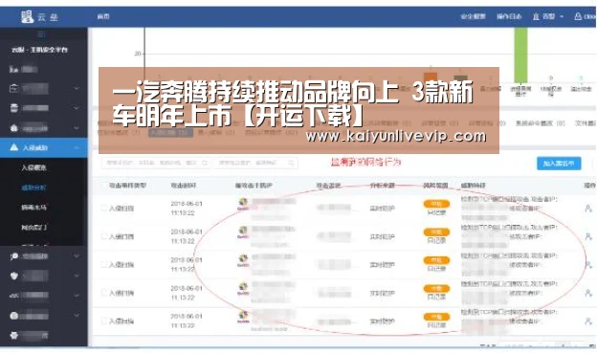Click the blue 加入黑名单 button
Viewport: 597px width, 354px height.
click(559, 164)
